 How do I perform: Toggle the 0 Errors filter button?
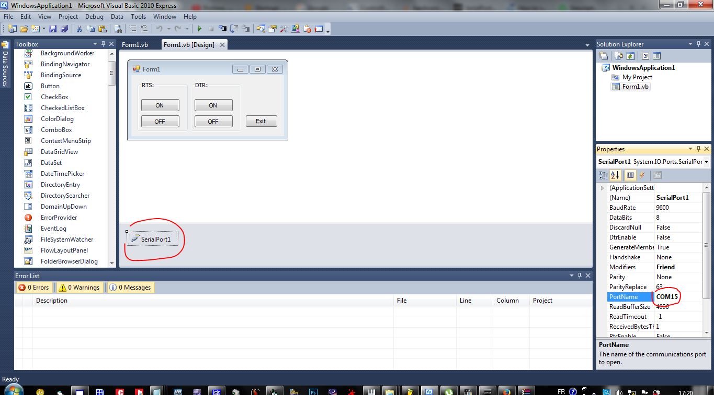pos(33,288)
